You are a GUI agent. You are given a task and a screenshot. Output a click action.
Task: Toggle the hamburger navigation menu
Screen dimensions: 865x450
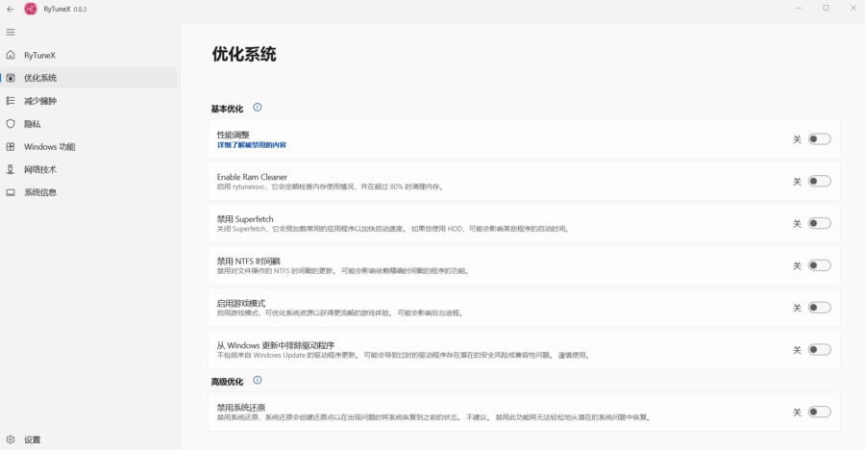tap(11, 32)
